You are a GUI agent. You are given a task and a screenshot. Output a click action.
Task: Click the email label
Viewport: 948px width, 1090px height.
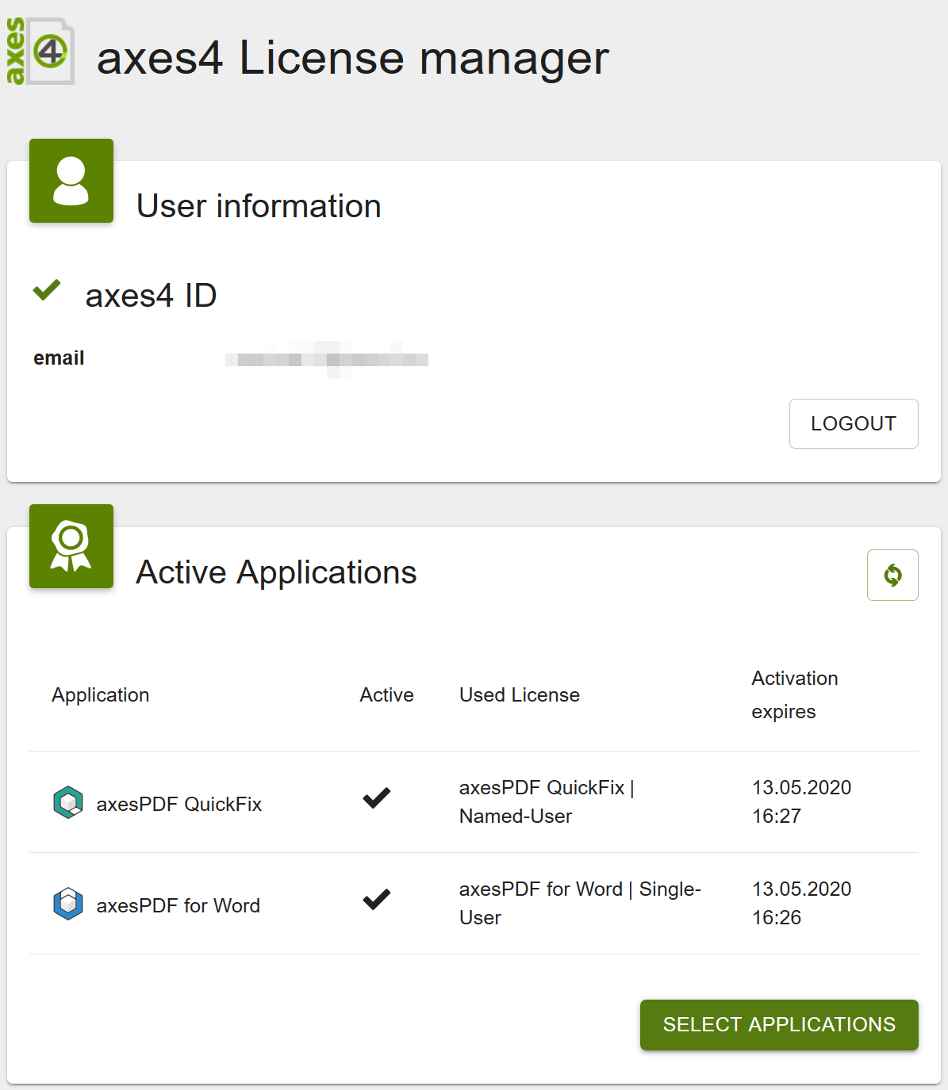point(59,358)
